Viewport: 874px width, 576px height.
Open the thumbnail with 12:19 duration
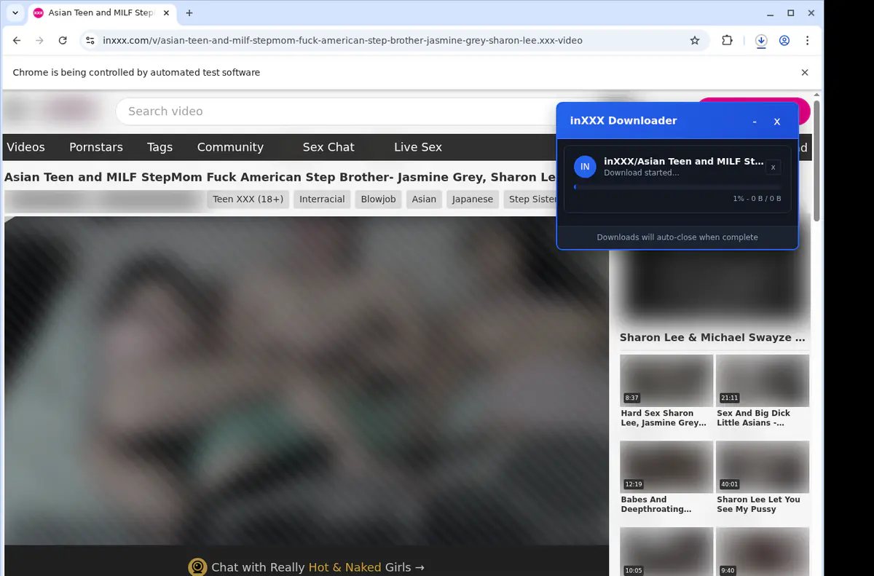pyautogui.click(x=666, y=467)
